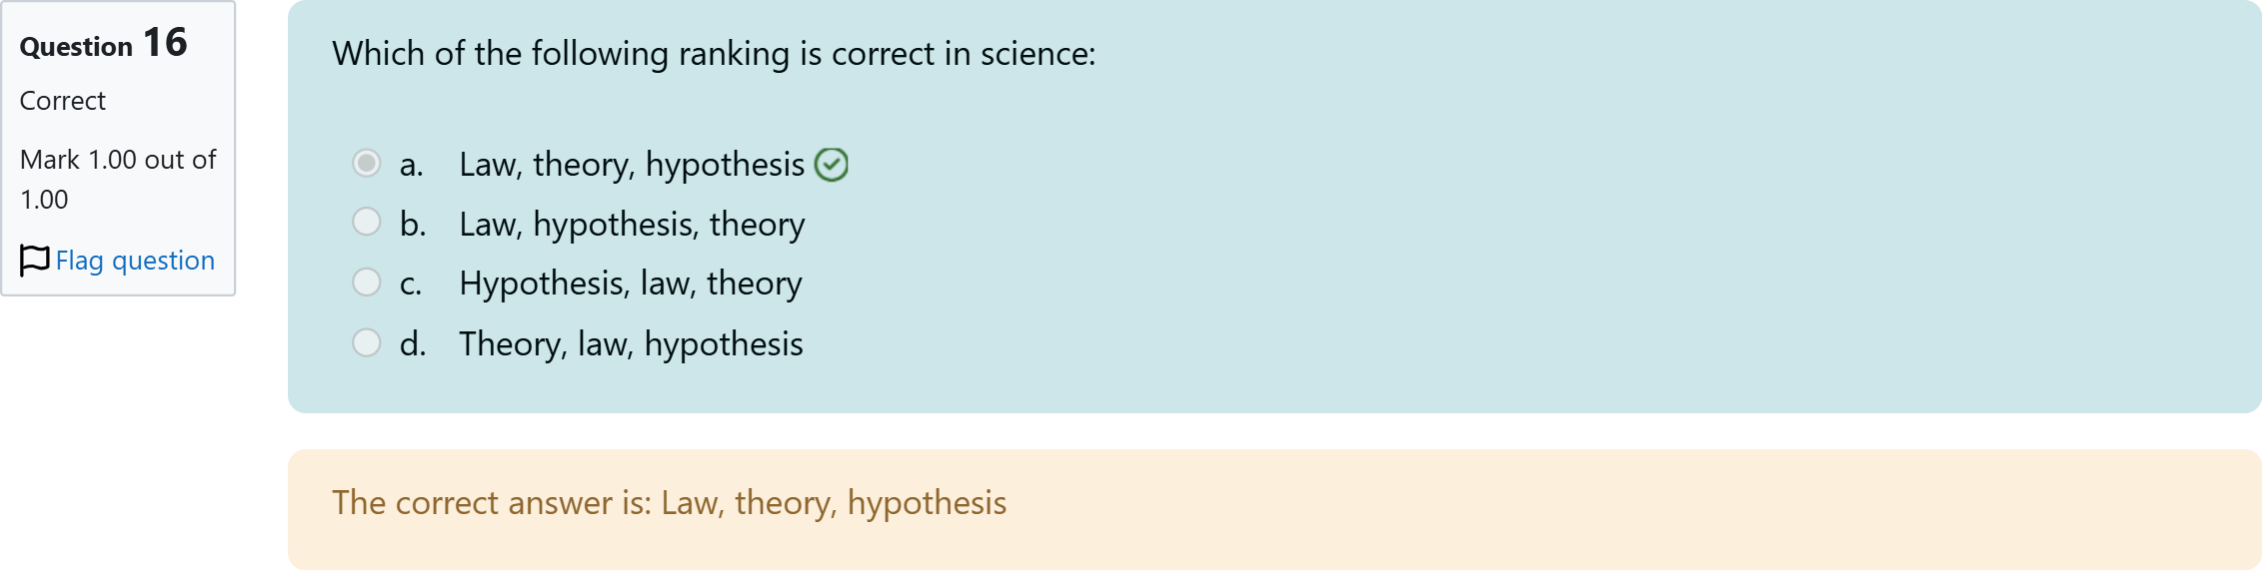2262x570 pixels.
Task: Open the Flag question link
Action: (135, 261)
